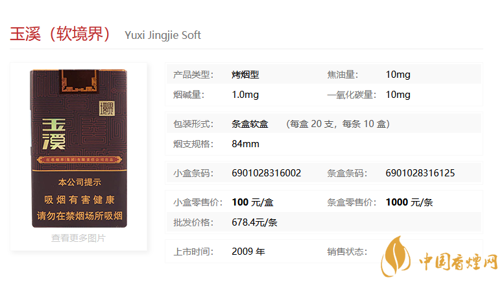Click the 1.0mg nicotine value
504x284 pixels.
(245, 95)
